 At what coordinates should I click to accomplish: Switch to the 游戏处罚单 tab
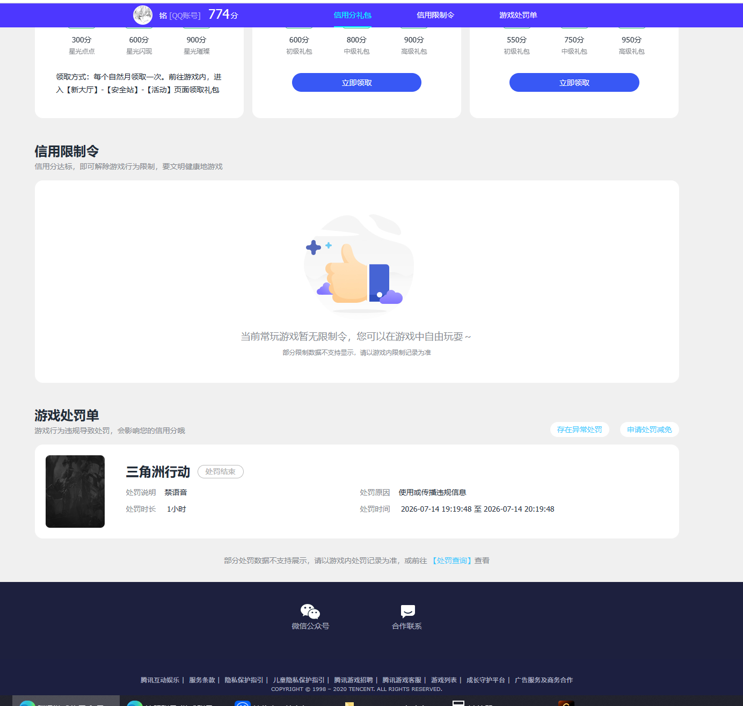tap(518, 15)
